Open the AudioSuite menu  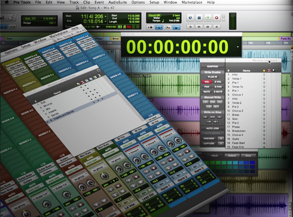tap(118, 2)
